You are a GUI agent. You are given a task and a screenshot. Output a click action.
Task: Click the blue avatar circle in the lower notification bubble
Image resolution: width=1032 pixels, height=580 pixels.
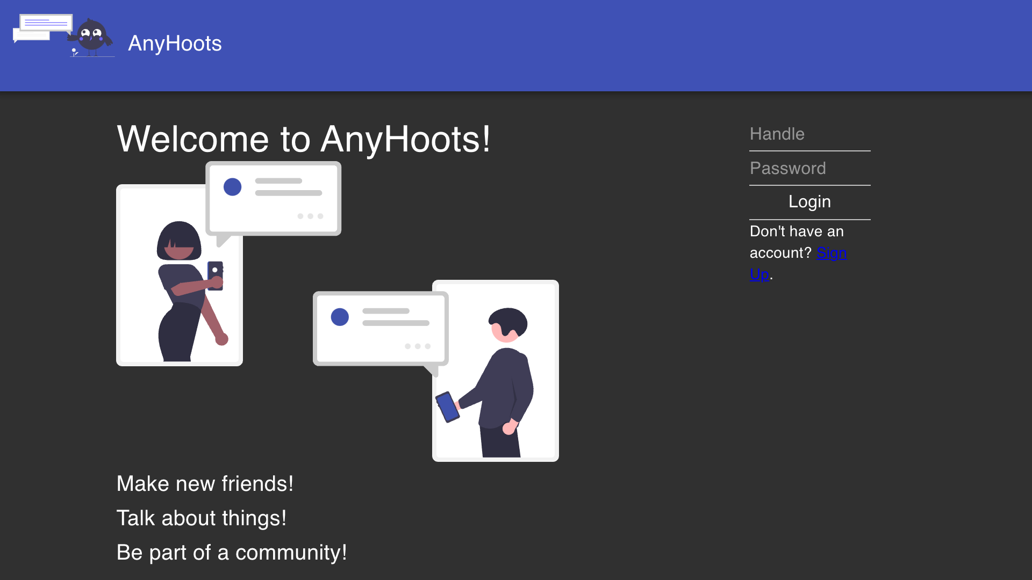[340, 317]
